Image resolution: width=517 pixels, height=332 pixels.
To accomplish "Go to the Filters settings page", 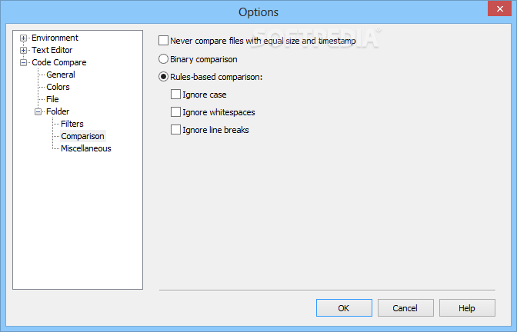I will pyautogui.click(x=72, y=124).
